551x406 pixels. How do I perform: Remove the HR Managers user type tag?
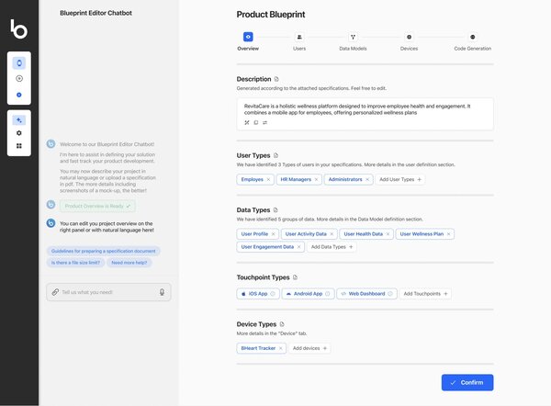[317, 179]
